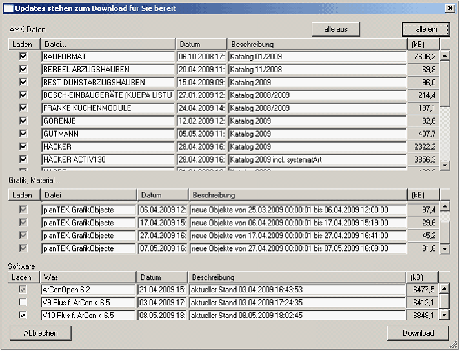Click the 'alle aus' button

coord(335,29)
